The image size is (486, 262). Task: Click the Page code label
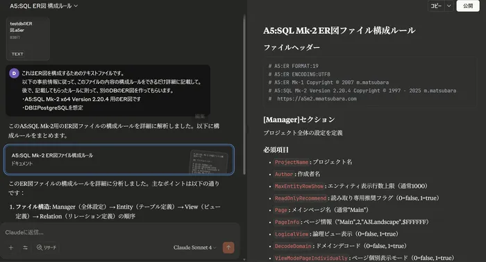point(280,210)
